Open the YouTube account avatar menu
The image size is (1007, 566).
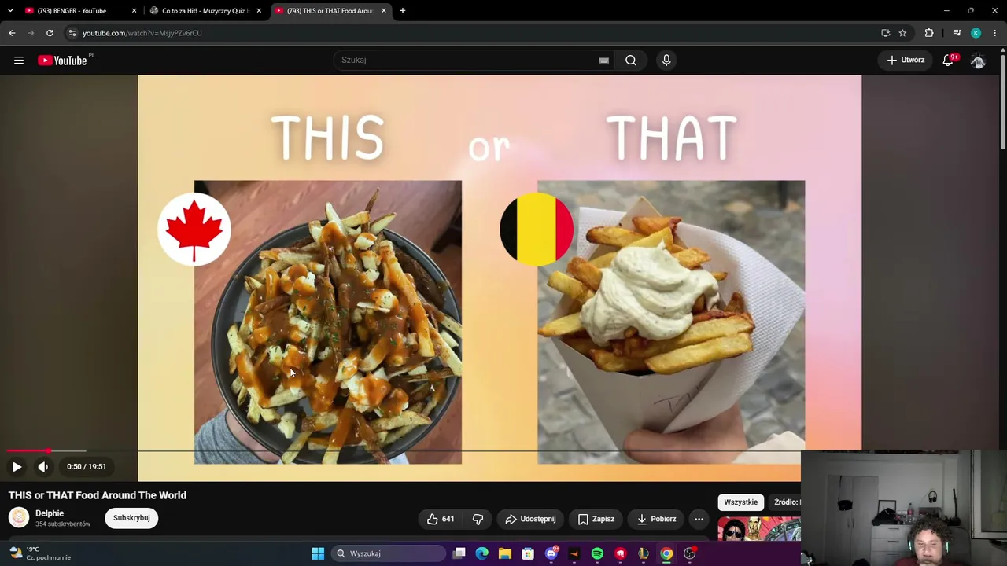(978, 61)
